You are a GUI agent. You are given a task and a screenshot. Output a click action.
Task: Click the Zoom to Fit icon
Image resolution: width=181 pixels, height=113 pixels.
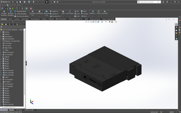coord(86,22)
